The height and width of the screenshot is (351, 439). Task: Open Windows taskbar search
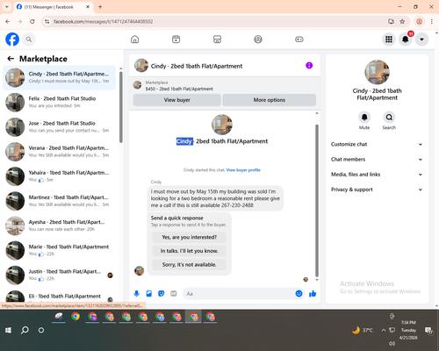[25, 330]
